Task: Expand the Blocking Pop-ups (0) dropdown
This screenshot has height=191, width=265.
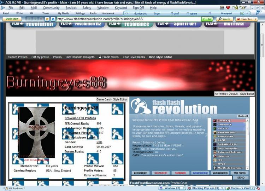Action: pos(222,188)
